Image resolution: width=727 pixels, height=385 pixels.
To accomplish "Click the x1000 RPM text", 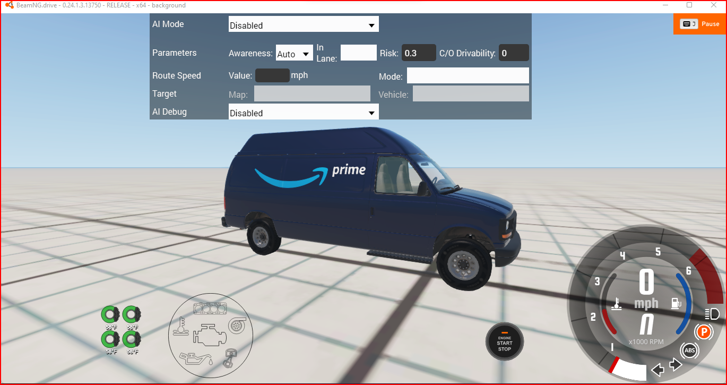I will pyautogui.click(x=646, y=341).
